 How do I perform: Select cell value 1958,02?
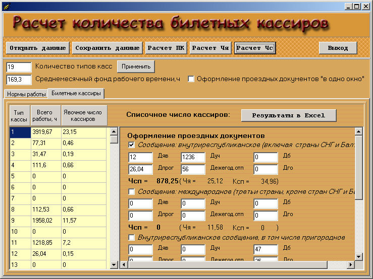[x=46, y=221]
